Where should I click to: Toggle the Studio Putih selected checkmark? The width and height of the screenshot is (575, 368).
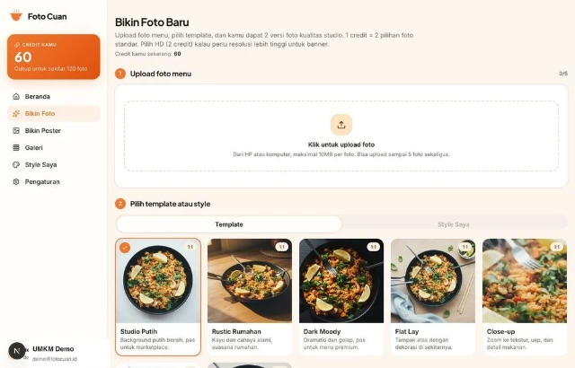tap(125, 247)
